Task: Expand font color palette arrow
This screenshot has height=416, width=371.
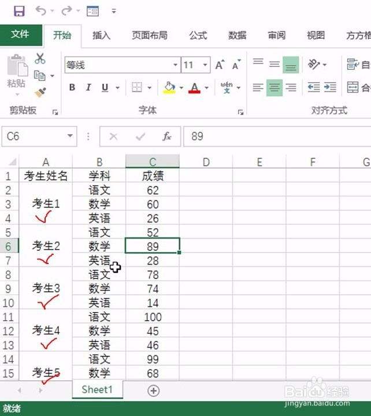Action: pos(207,88)
